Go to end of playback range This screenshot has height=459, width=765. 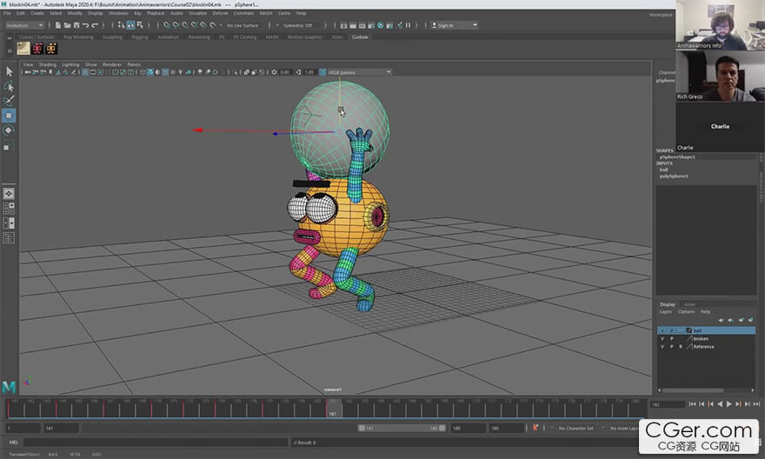pos(756,404)
